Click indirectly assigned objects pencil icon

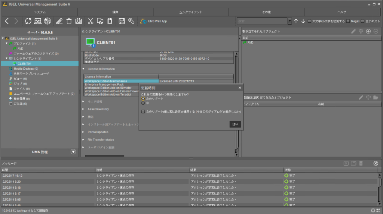pyautogui.click(x=361, y=97)
